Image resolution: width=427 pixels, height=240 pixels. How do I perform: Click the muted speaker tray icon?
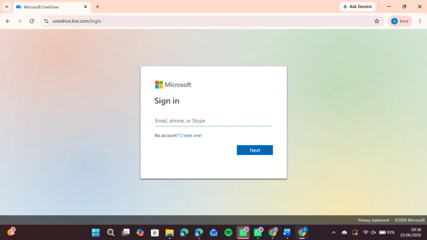point(374,232)
